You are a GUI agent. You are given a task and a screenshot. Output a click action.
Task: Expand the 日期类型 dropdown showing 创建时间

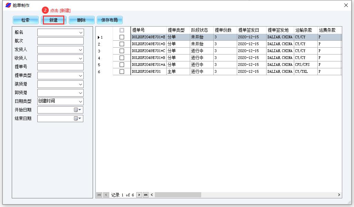coord(81,101)
